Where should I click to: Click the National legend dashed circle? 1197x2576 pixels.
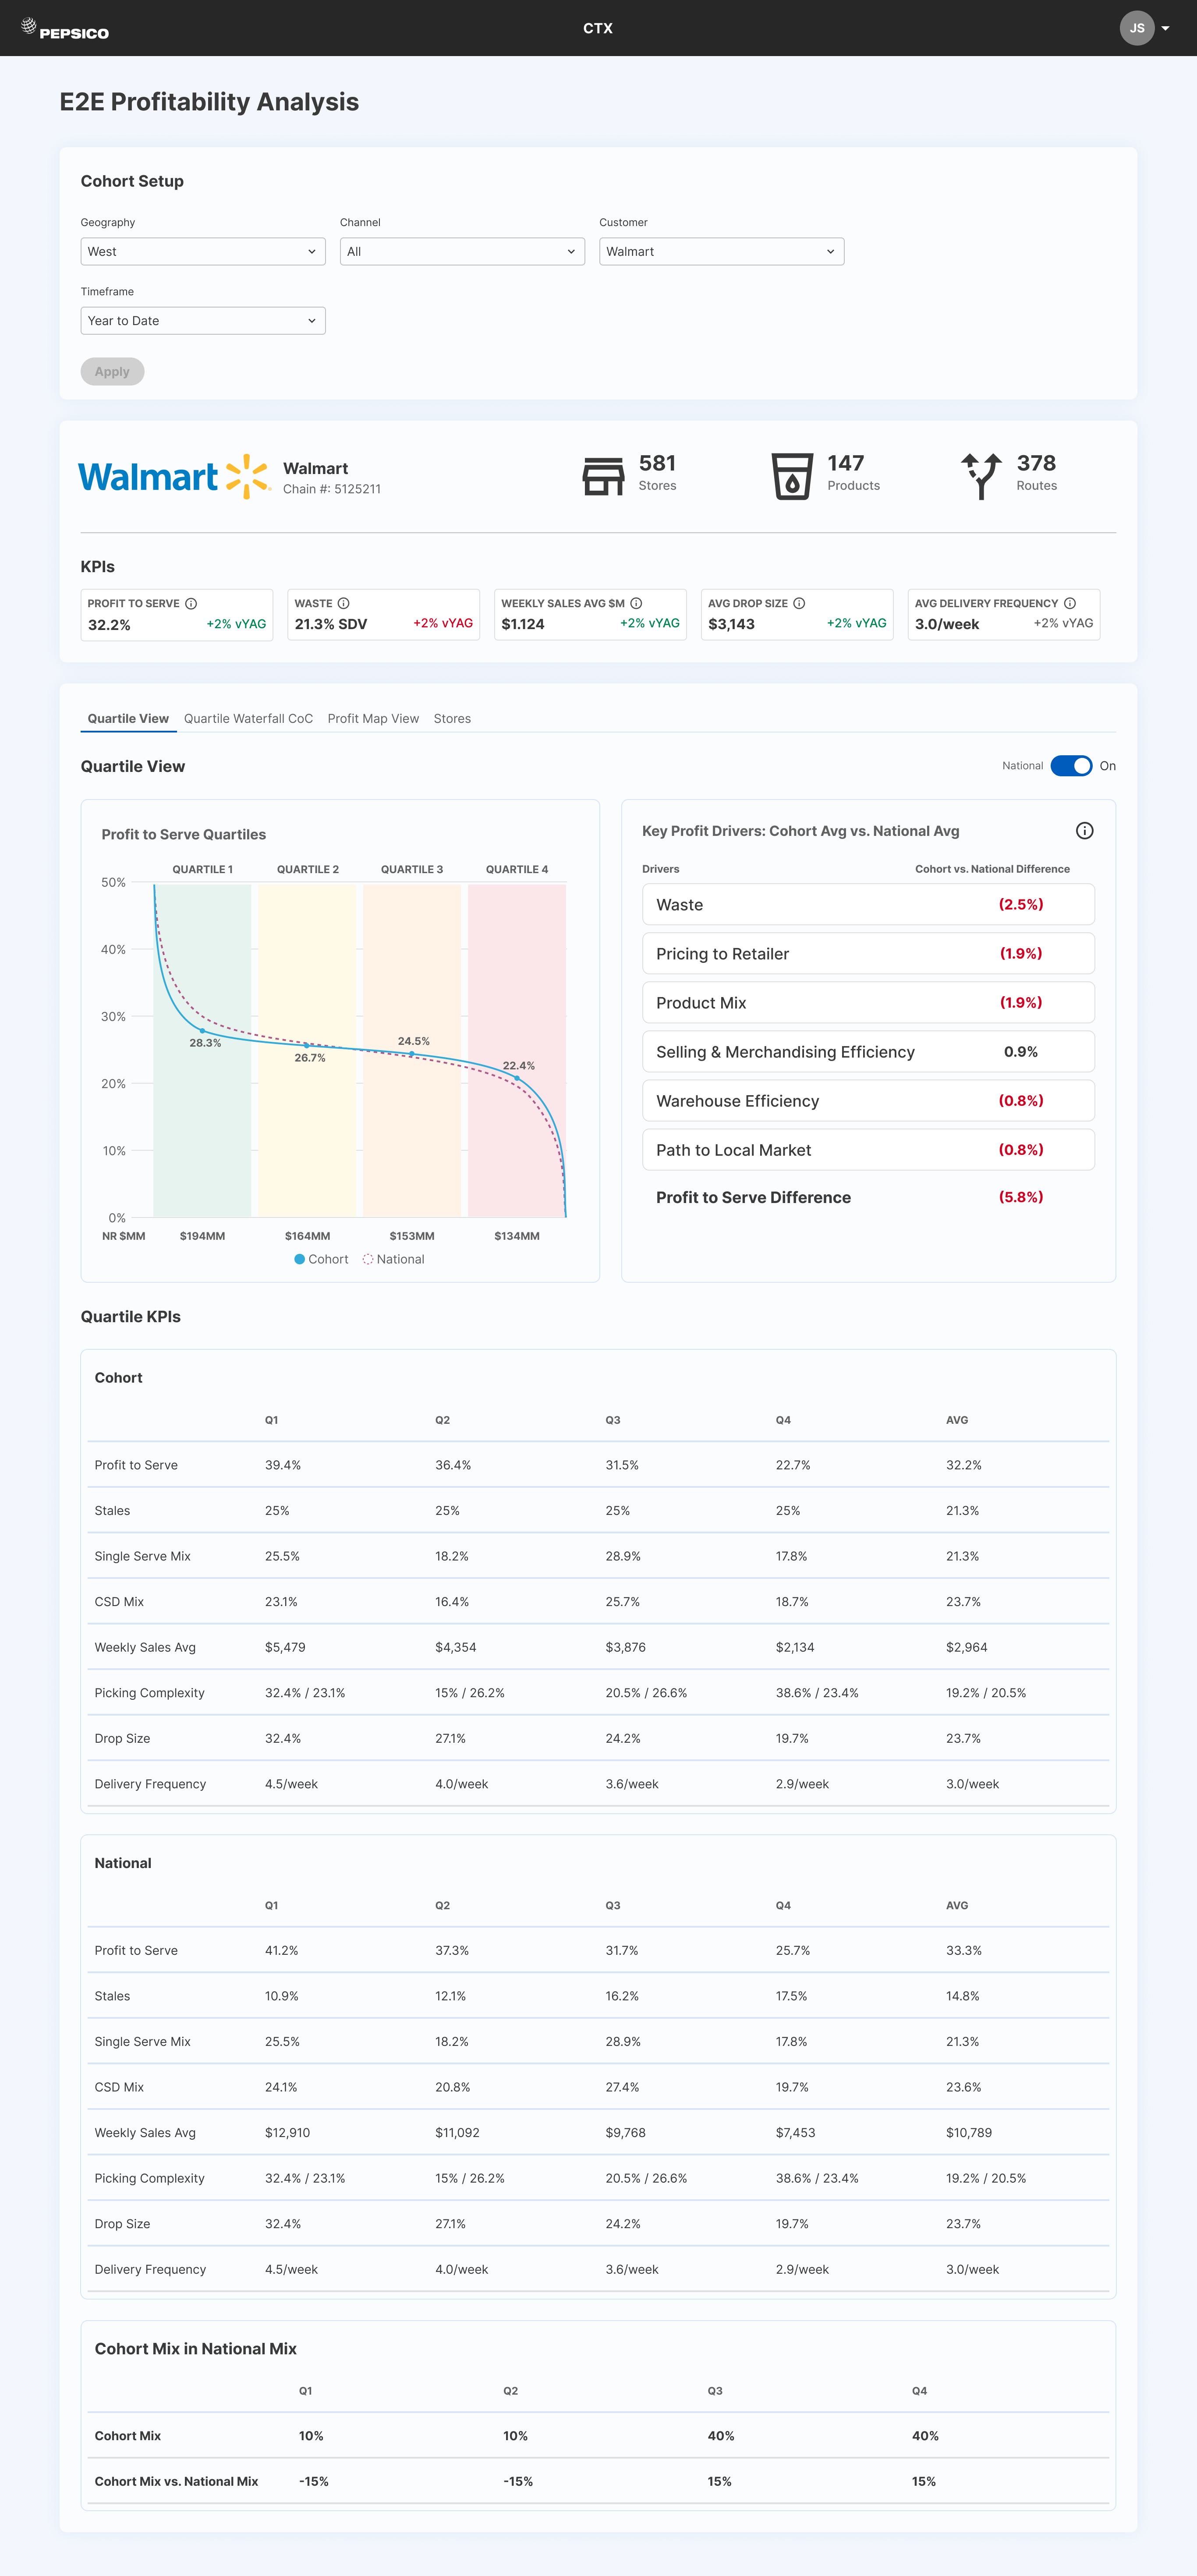click(368, 1259)
